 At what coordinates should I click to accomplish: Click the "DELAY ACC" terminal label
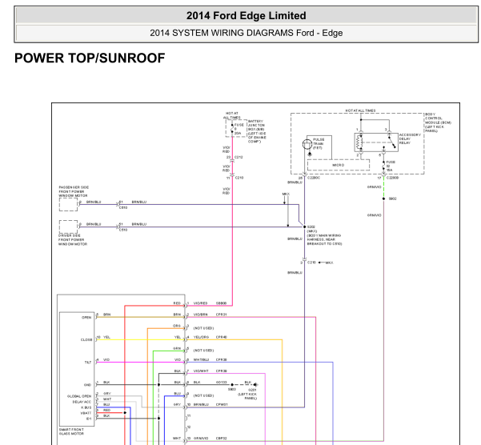82,402
